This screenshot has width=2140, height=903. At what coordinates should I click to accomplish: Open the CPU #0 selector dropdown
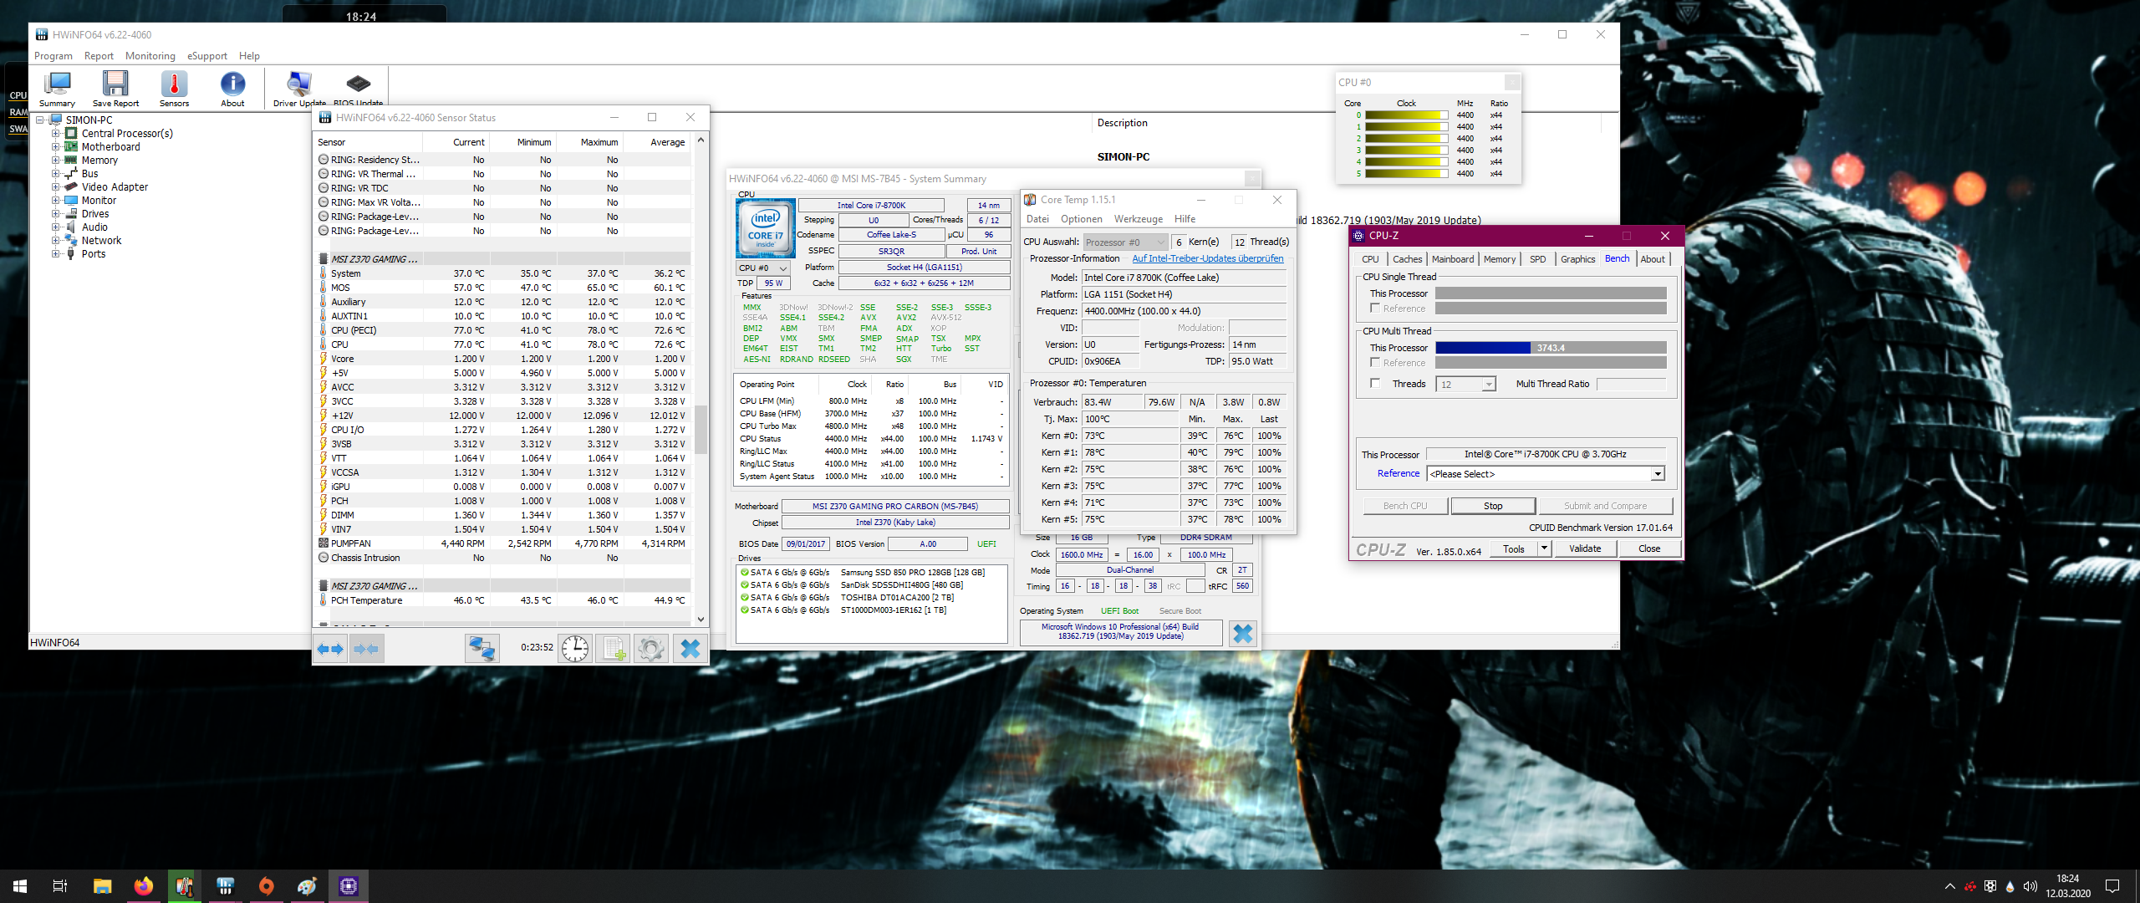pos(762,268)
